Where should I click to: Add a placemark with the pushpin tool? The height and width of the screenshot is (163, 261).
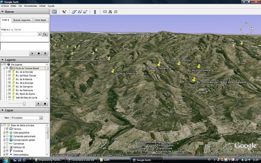point(64,12)
